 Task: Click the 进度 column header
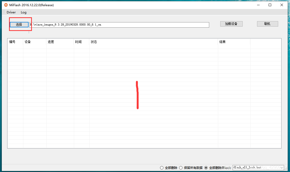[60, 42]
